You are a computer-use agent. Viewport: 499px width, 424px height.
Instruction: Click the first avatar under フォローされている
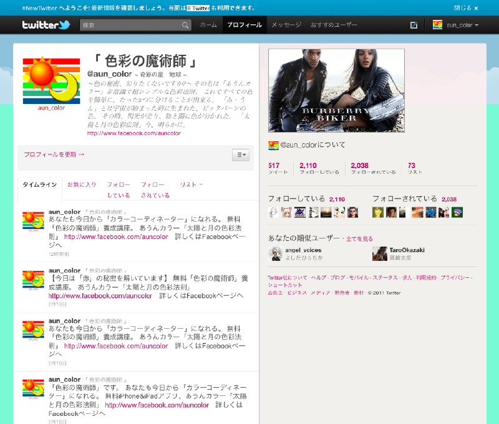(x=378, y=212)
